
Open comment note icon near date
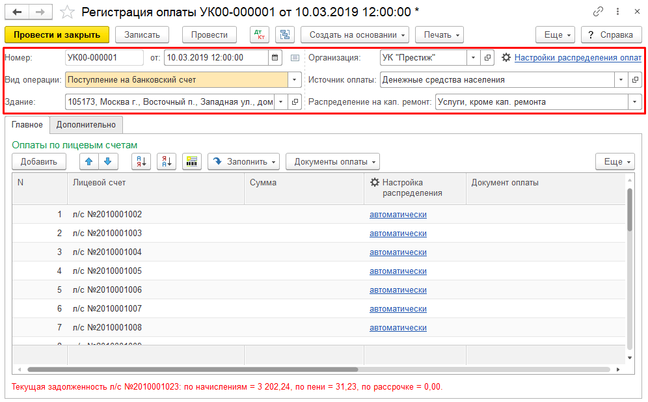(x=295, y=58)
